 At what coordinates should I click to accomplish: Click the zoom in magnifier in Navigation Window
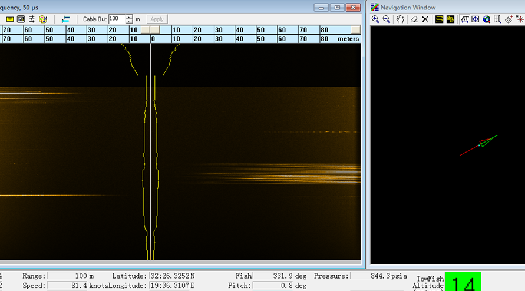coord(375,19)
